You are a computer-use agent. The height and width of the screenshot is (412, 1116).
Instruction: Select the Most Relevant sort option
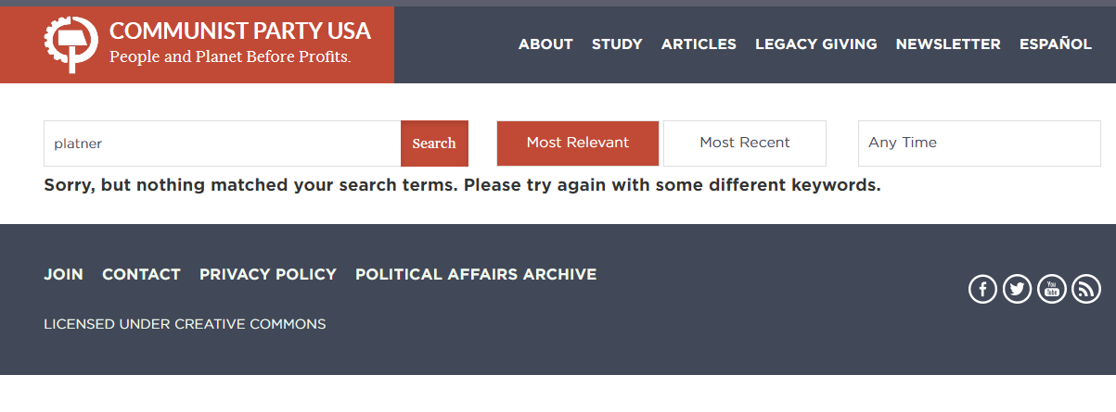click(x=577, y=144)
